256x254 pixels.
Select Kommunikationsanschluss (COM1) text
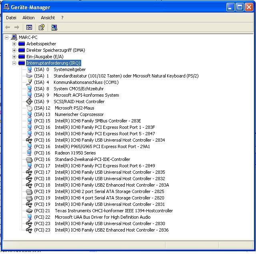(86, 82)
